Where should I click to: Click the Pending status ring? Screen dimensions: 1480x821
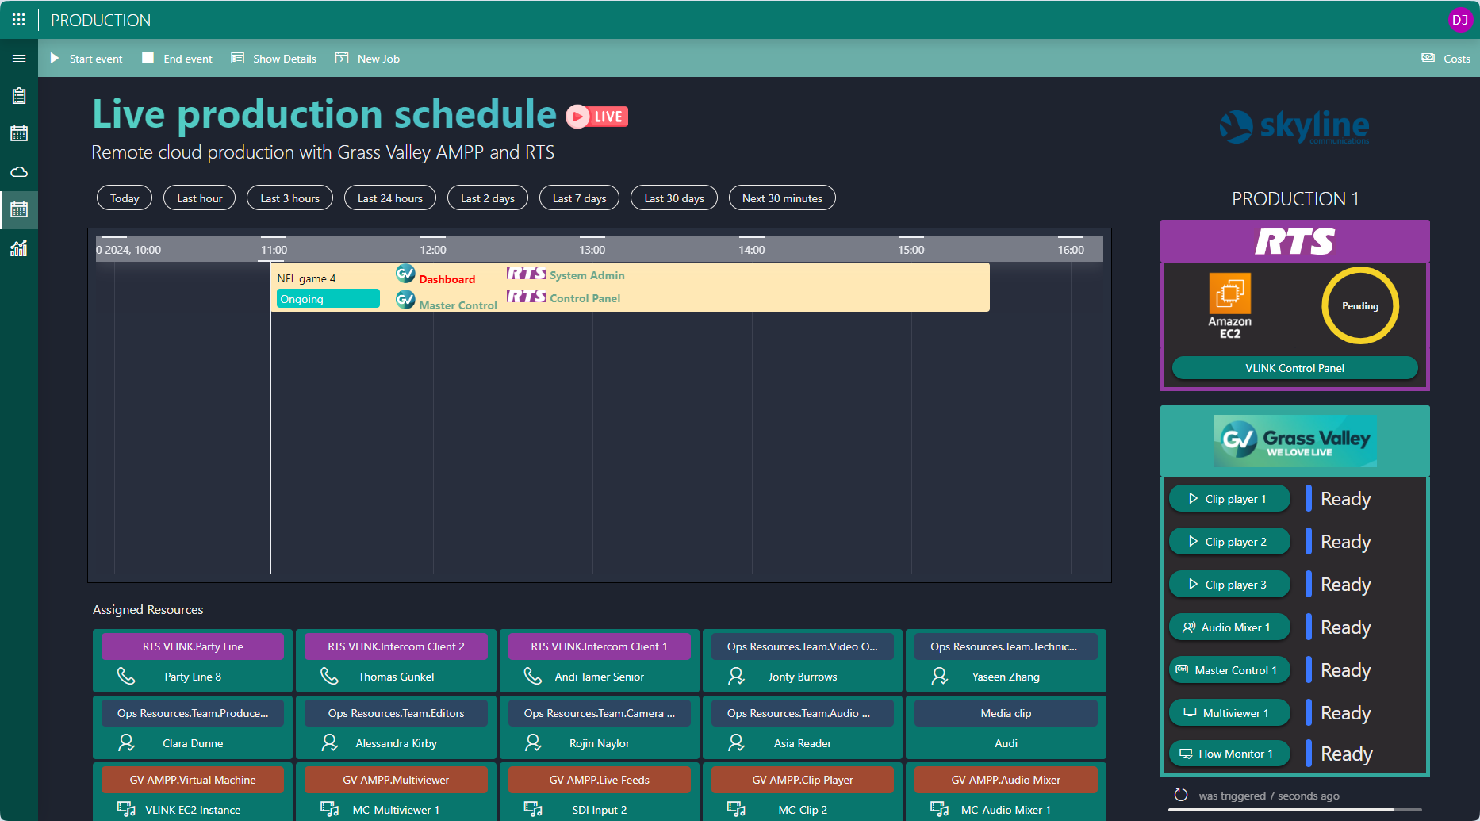(x=1360, y=305)
